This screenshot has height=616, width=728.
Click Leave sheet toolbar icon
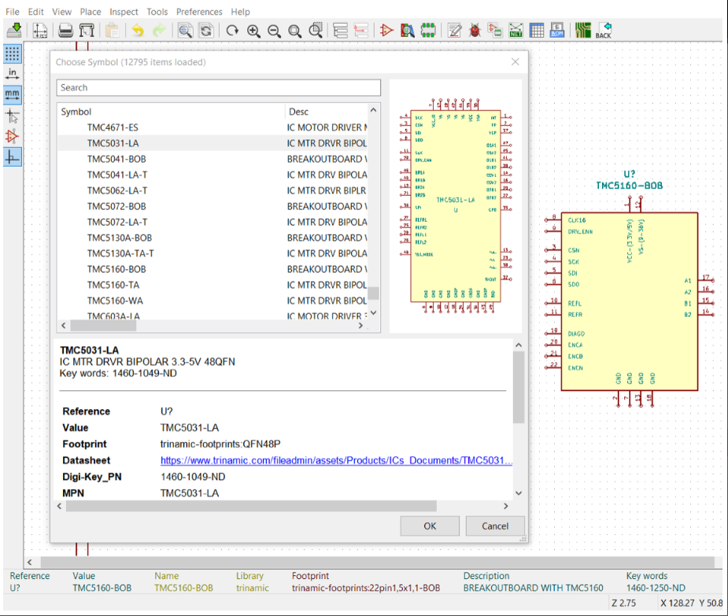point(360,31)
